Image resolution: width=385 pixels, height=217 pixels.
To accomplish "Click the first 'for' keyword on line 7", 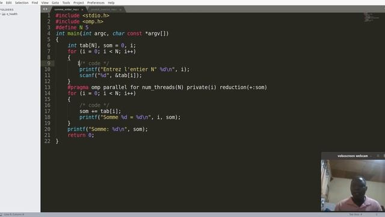I will (x=72, y=51).
